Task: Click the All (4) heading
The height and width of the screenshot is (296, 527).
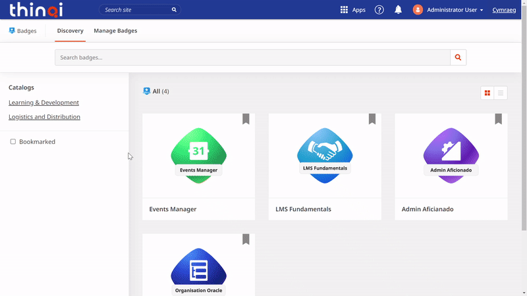Action: [x=161, y=91]
